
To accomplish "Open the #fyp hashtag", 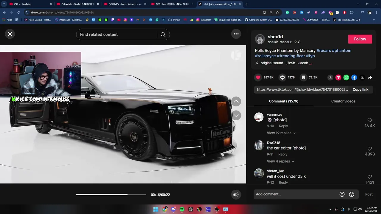I will pyautogui.click(x=310, y=56).
